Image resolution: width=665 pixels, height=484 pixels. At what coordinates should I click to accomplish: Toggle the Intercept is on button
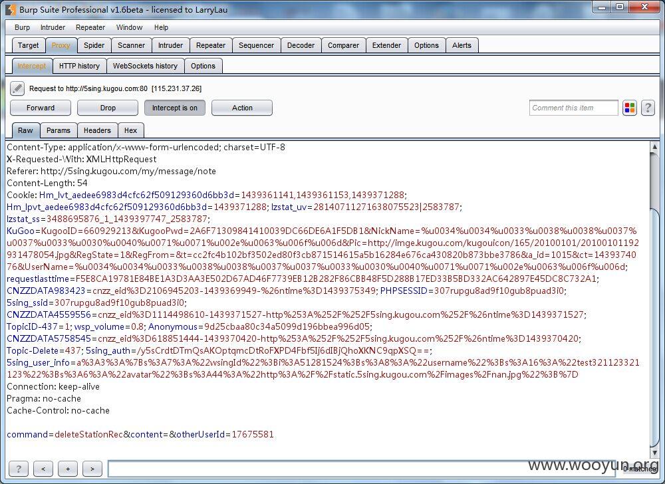(x=175, y=108)
